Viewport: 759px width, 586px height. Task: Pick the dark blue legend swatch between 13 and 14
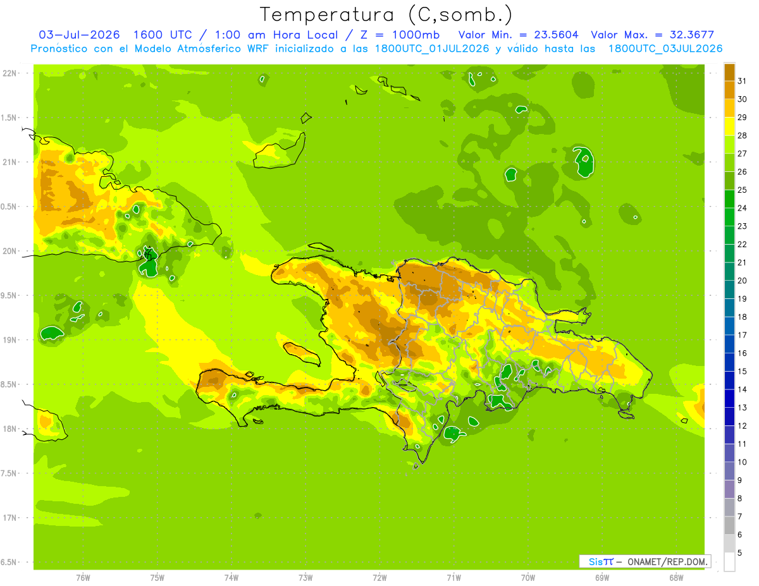pos(729,399)
